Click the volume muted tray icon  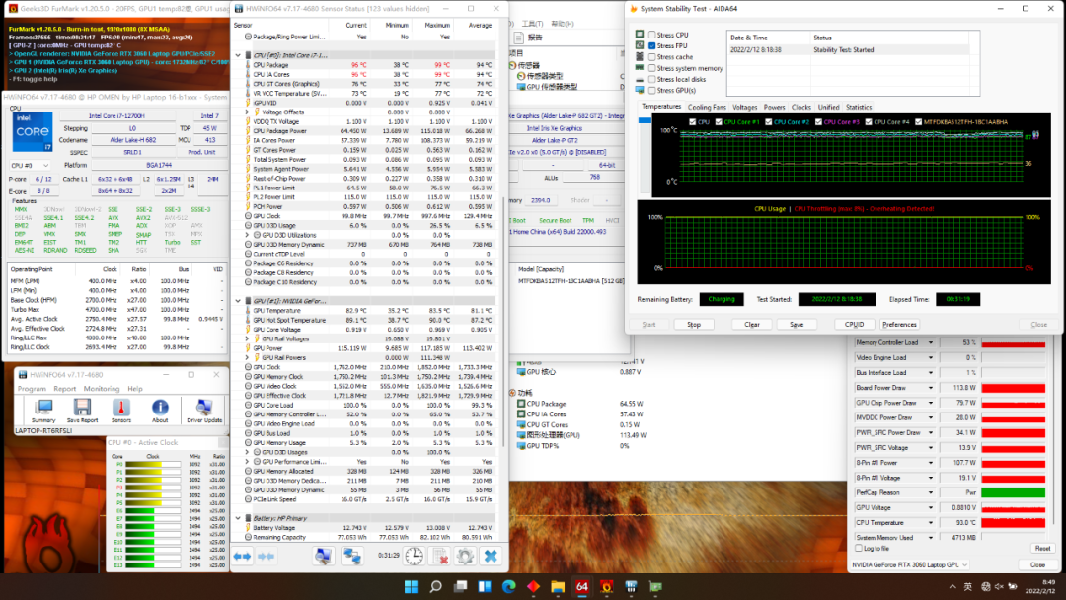999,586
